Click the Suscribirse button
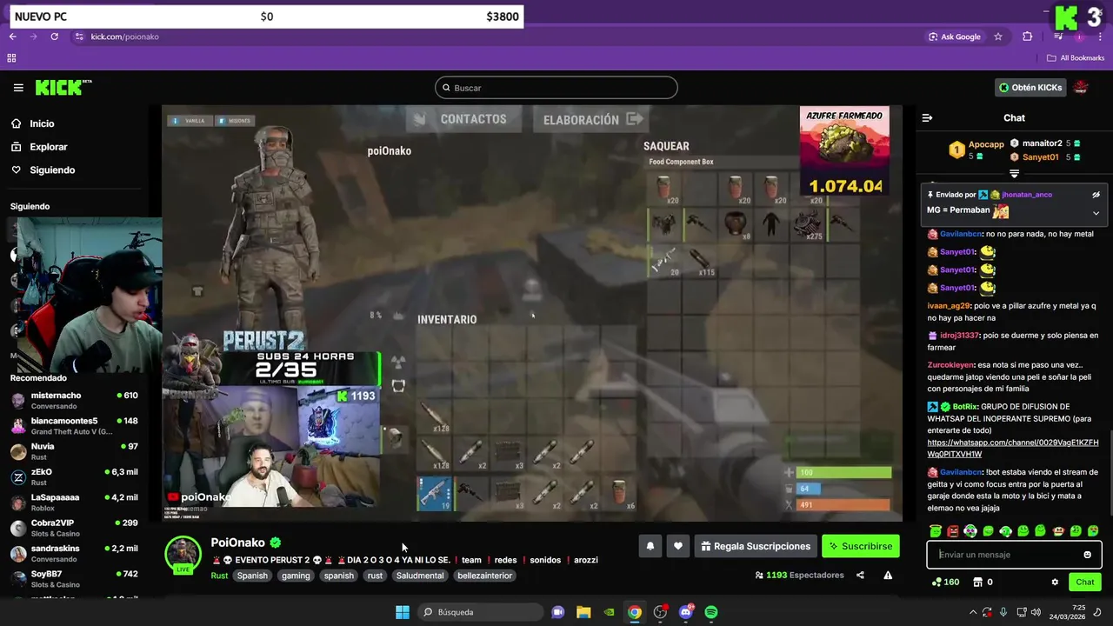This screenshot has height=626, width=1113. point(860,546)
